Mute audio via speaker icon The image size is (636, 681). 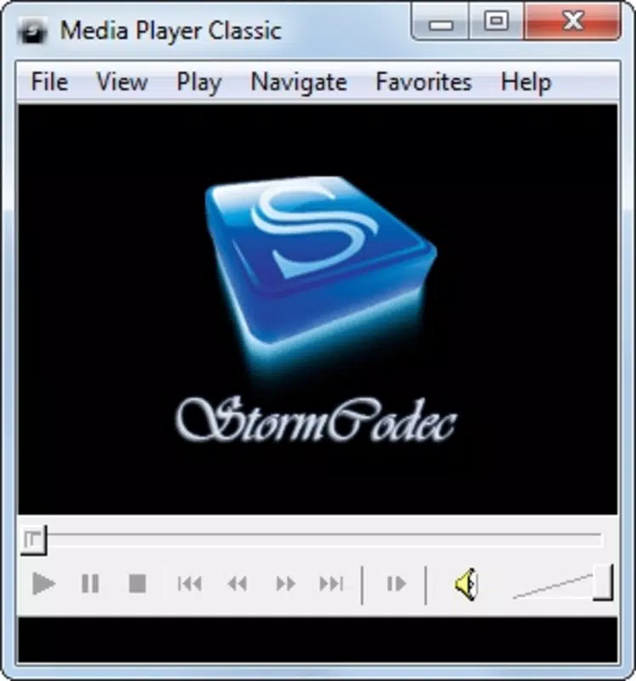click(x=466, y=584)
